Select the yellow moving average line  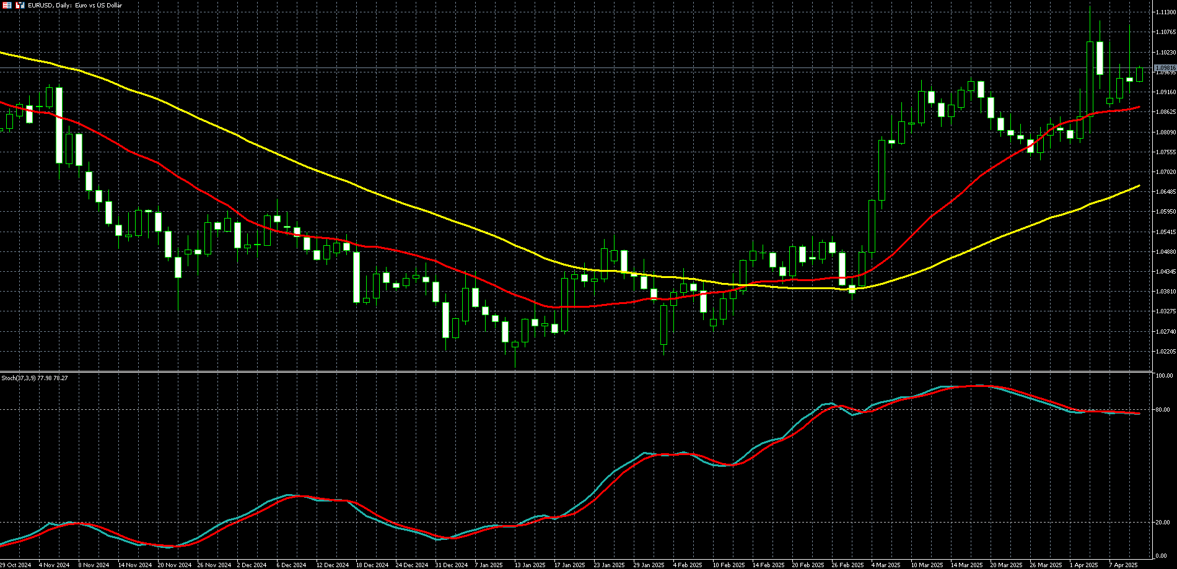click(372, 192)
